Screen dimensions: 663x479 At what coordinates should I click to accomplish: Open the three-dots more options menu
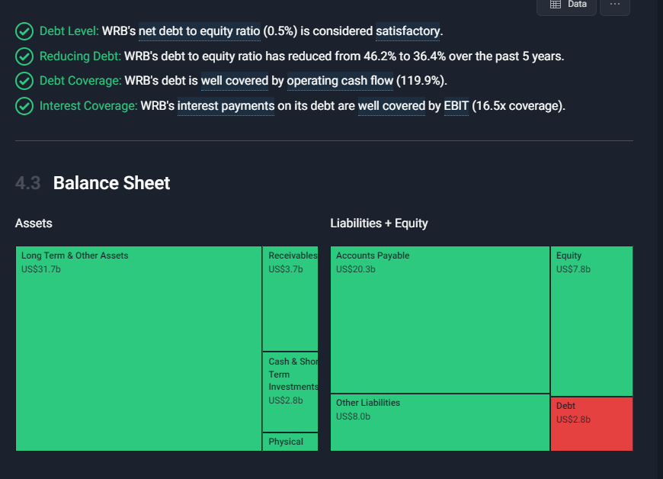tap(615, 5)
